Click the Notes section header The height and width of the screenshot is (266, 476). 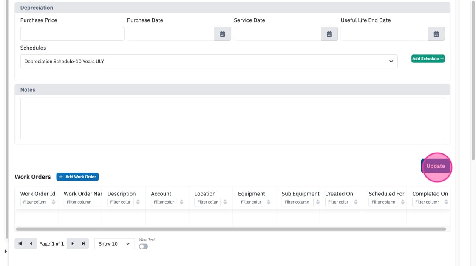tap(232, 90)
